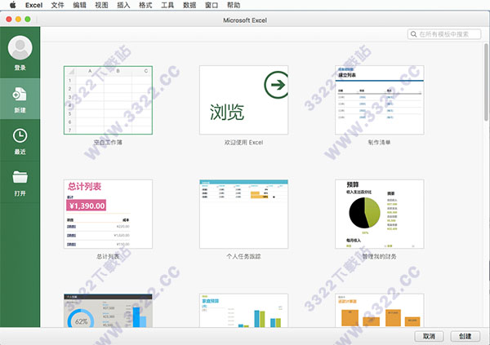Select the 欢迎使用 Excel template thumbnail
The width and height of the screenshot is (490, 345).
click(x=243, y=100)
